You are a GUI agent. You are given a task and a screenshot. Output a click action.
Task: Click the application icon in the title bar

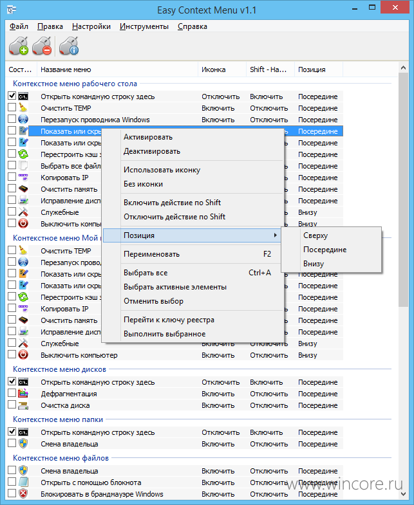(12, 10)
